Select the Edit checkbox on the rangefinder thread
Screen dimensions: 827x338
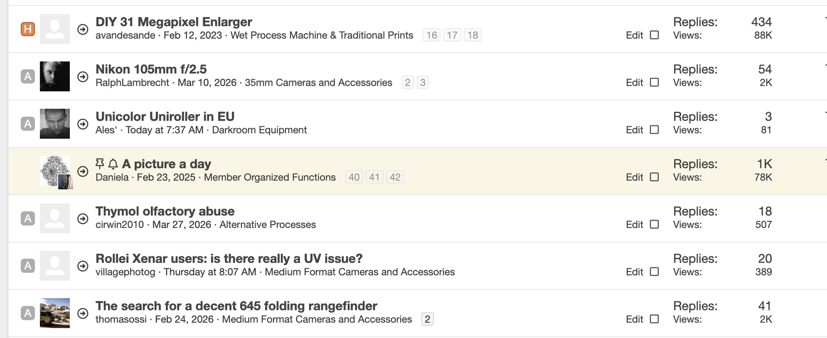[x=654, y=319]
